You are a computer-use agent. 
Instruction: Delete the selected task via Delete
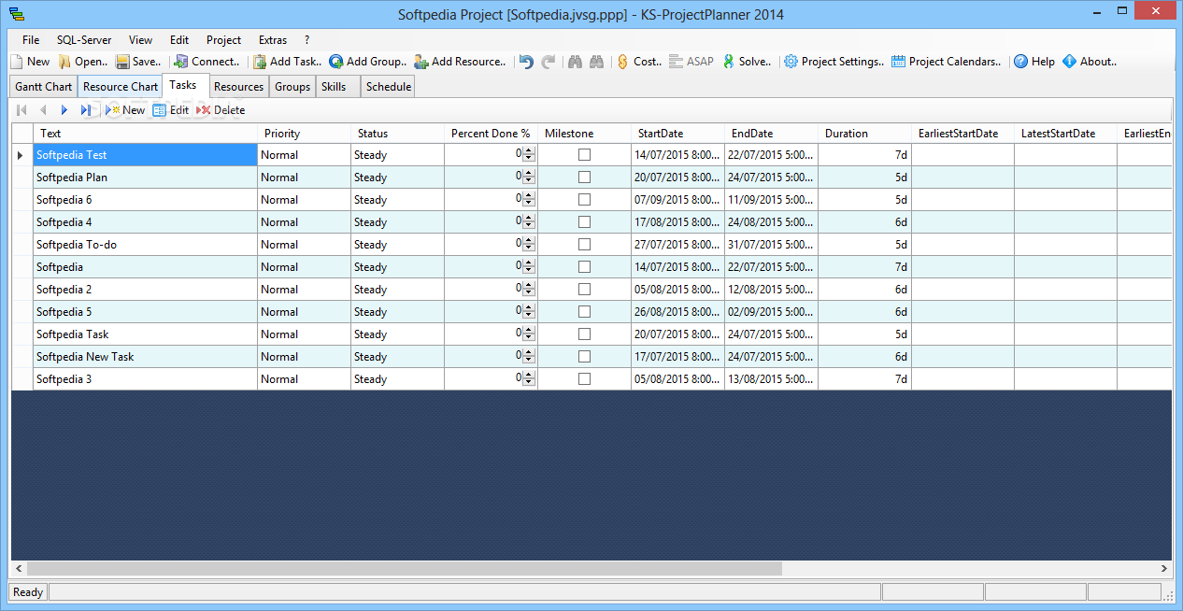click(x=221, y=110)
